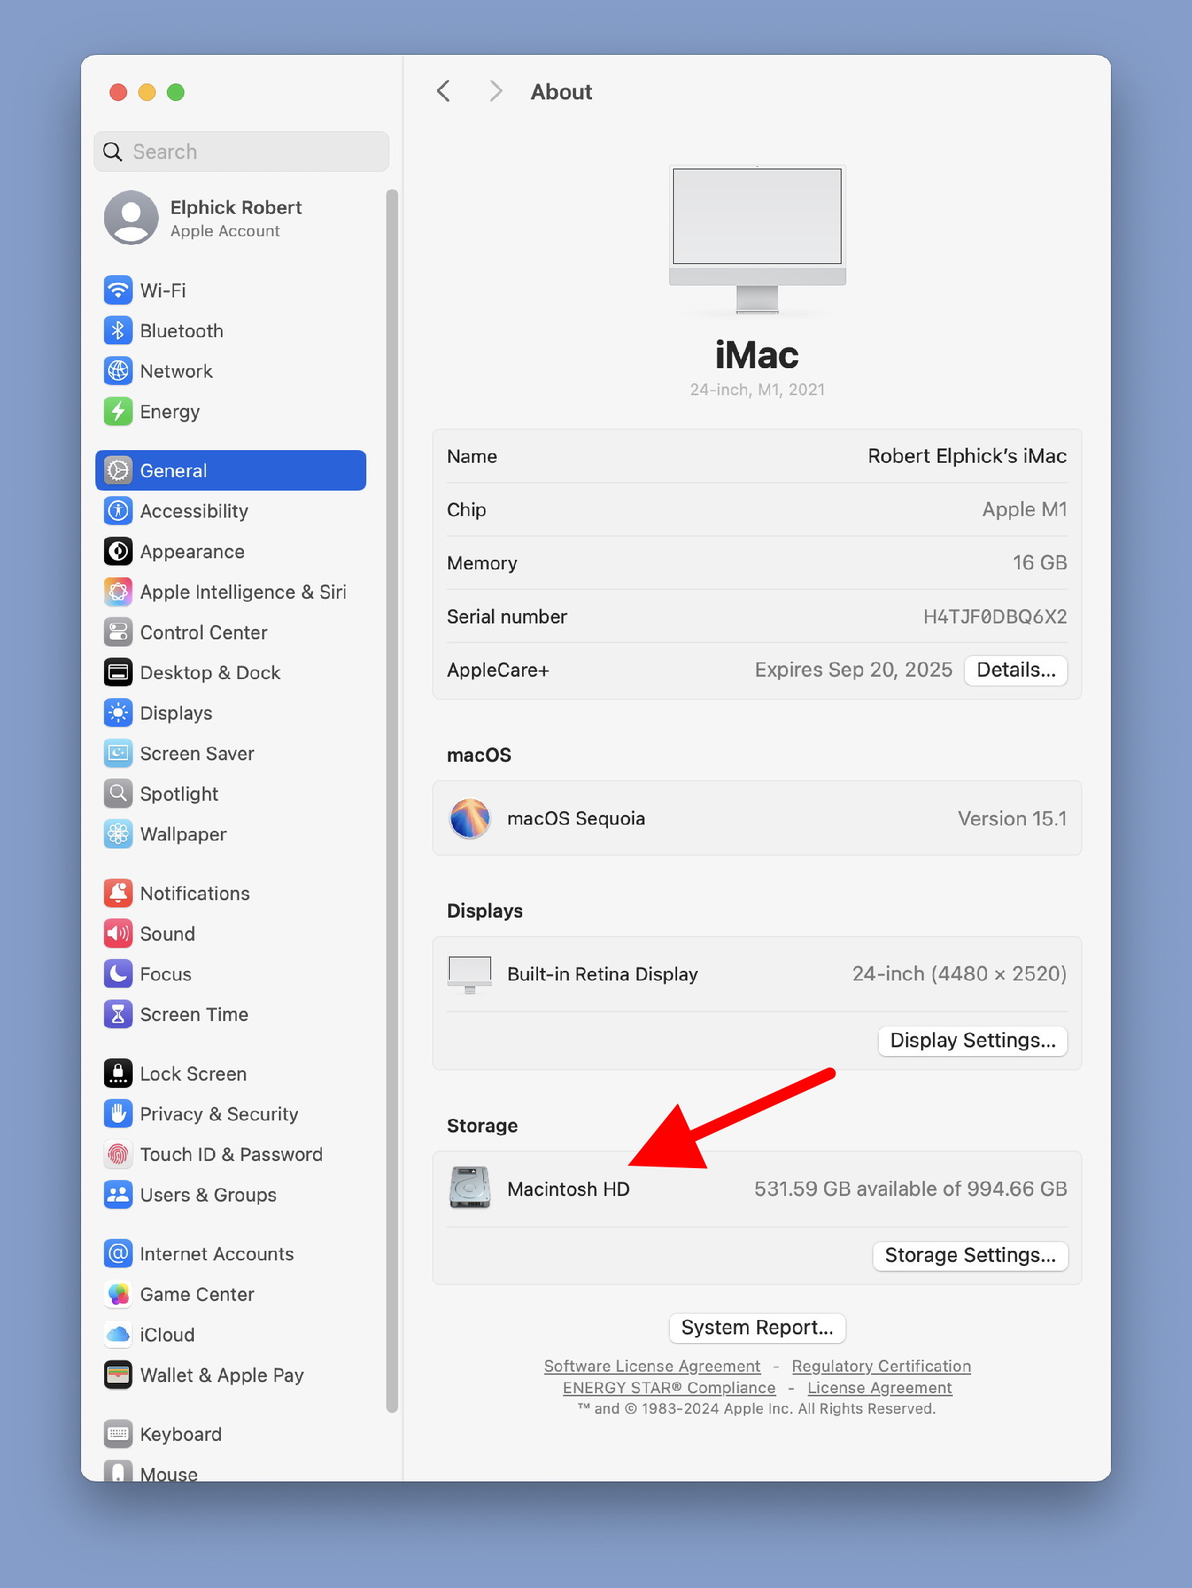Image resolution: width=1192 pixels, height=1588 pixels.
Task: Go back with the left chevron
Action: coord(443,91)
